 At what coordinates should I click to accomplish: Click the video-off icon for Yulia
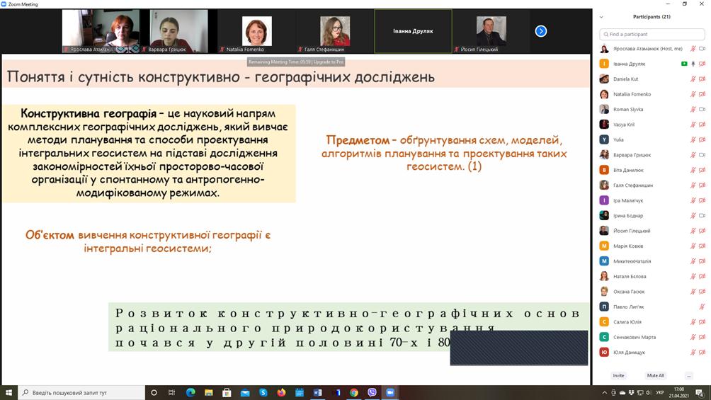pyautogui.click(x=702, y=140)
